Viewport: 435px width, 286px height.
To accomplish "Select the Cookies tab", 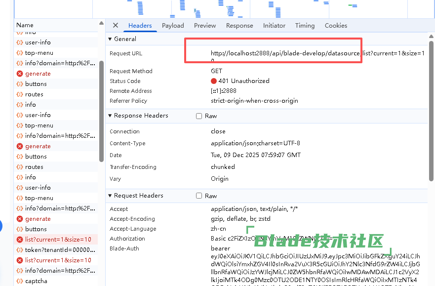I will coord(336,26).
